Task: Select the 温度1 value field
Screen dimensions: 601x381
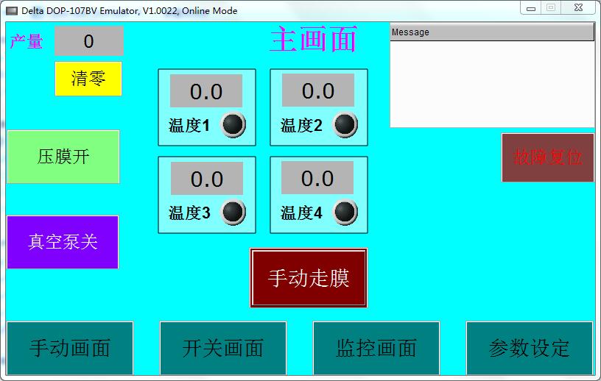Action: point(206,91)
